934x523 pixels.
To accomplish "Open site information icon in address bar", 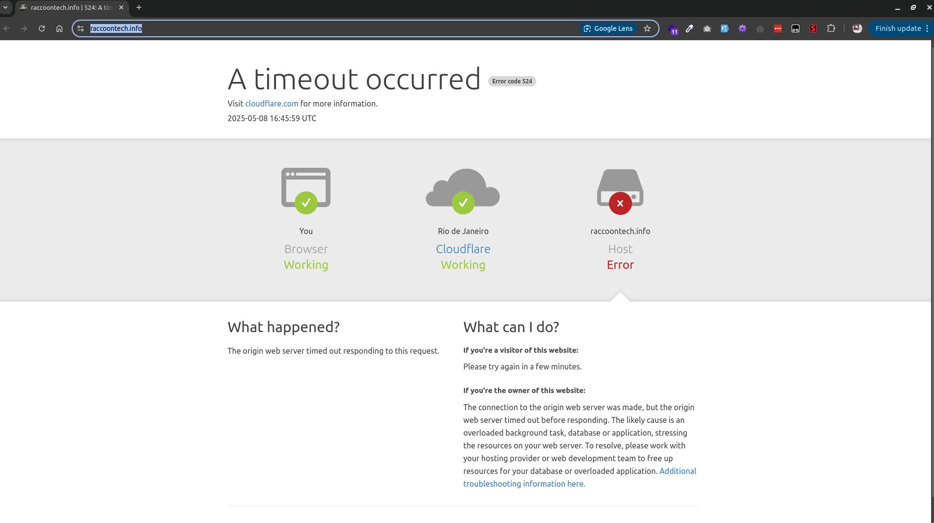I will coord(81,28).
